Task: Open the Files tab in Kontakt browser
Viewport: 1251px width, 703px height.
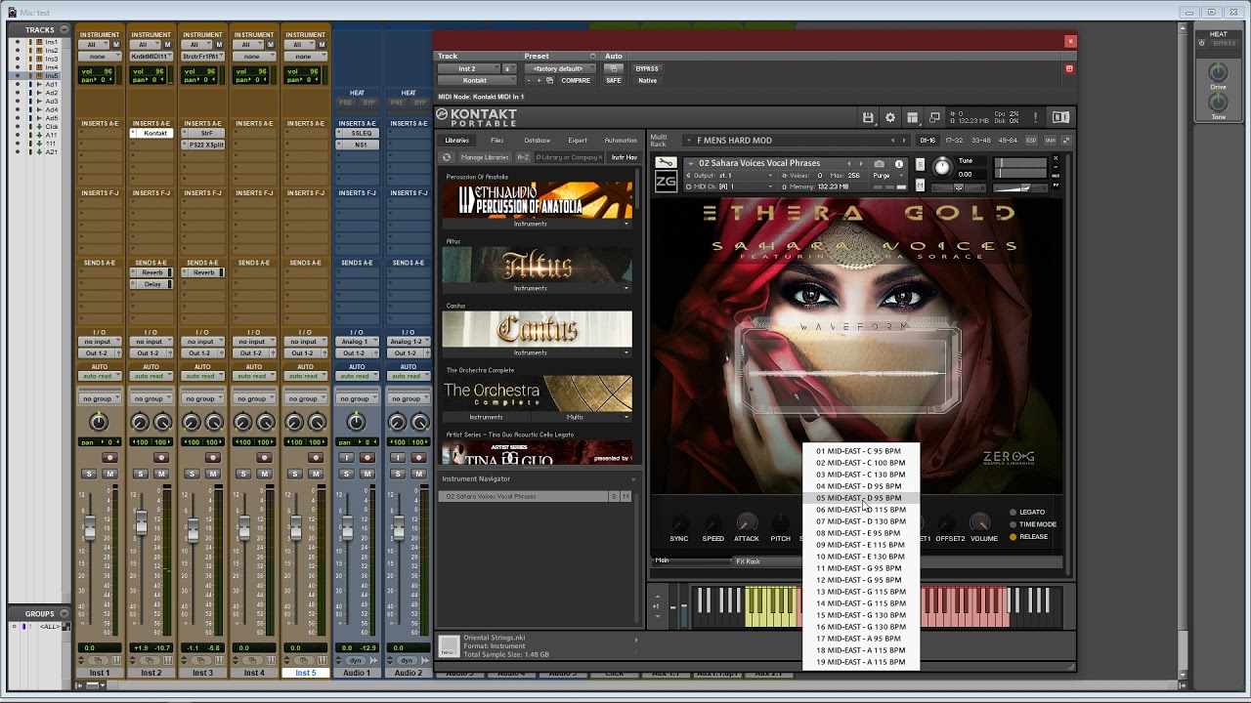Action: pyautogui.click(x=496, y=141)
